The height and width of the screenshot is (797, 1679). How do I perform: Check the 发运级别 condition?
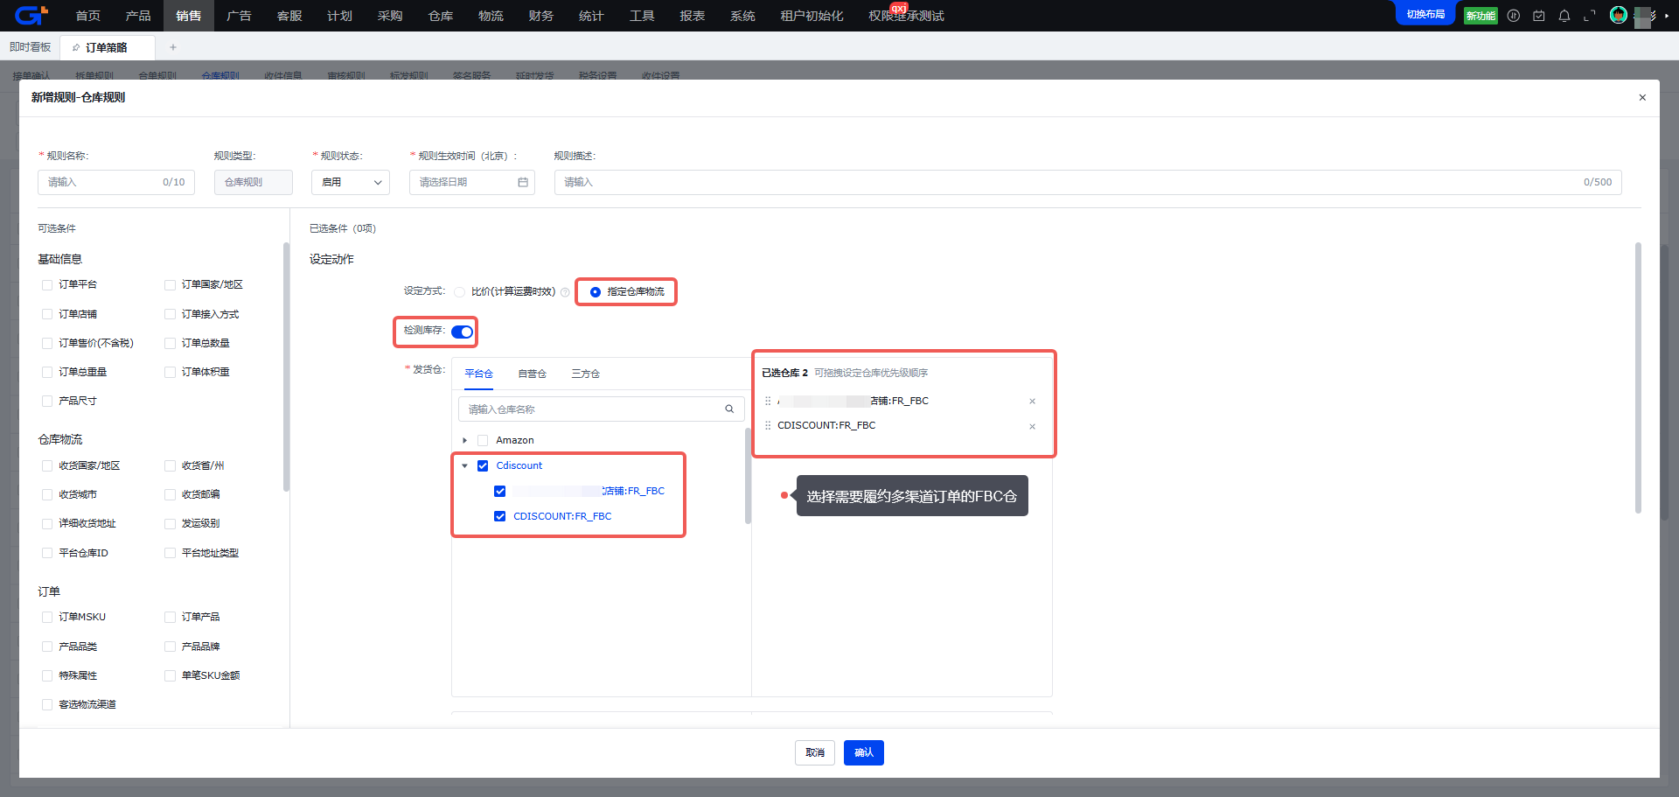pyautogui.click(x=170, y=524)
